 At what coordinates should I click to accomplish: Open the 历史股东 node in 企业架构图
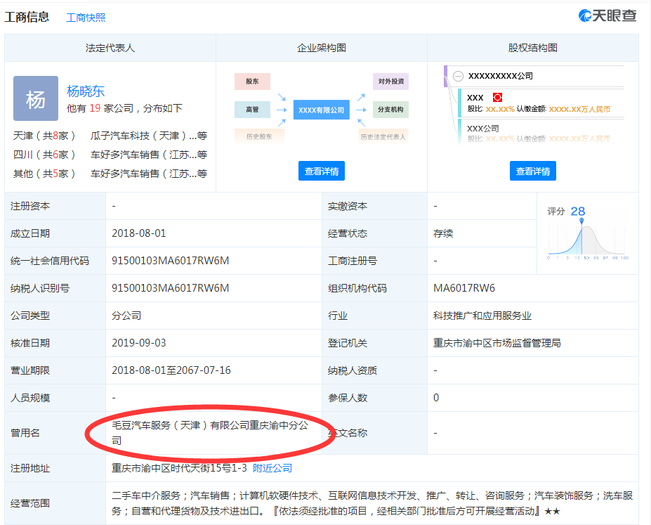[x=259, y=136]
